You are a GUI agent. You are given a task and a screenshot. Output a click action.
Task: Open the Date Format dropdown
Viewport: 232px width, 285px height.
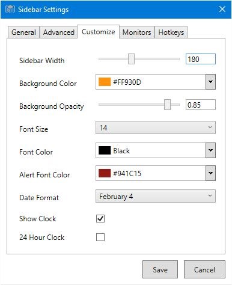(156, 196)
